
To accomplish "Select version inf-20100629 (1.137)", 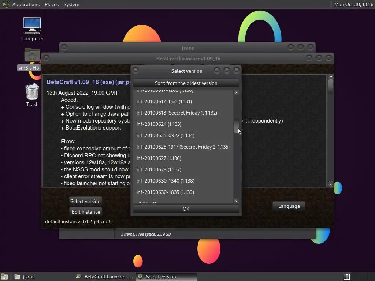I will tap(183, 169).
